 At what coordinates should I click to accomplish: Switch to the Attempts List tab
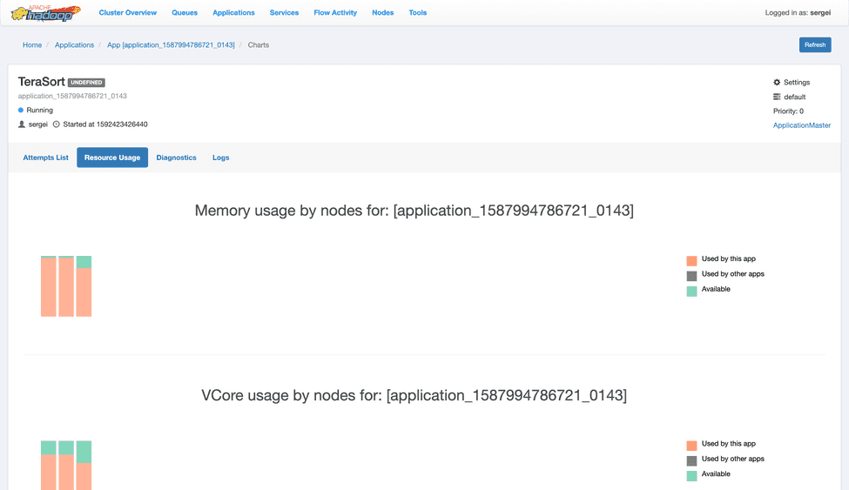45,158
